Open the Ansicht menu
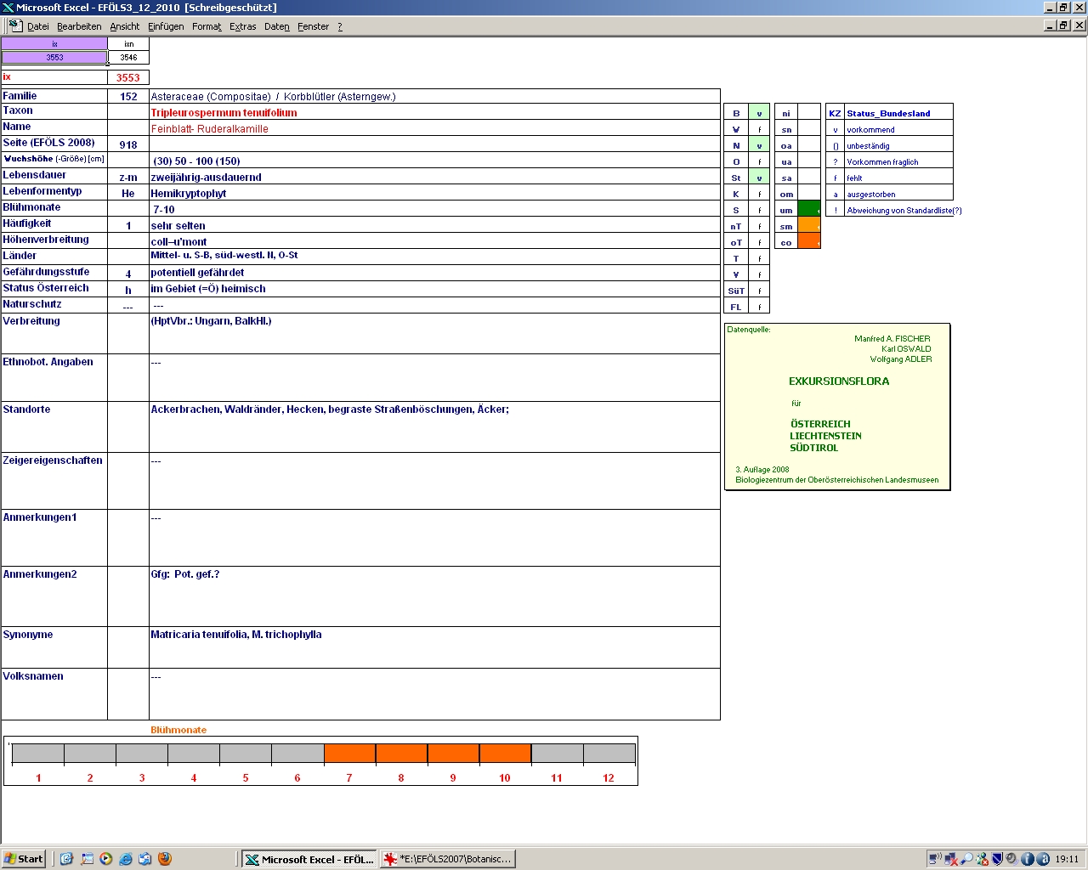This screenshot has height=870, width=1088. [x=125, y=26]
